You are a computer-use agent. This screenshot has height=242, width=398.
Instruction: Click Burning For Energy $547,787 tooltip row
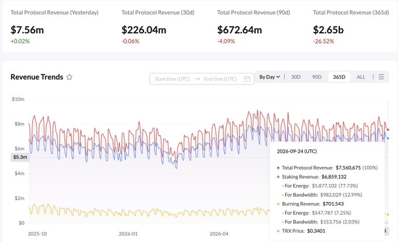click(x=316, y=213)
